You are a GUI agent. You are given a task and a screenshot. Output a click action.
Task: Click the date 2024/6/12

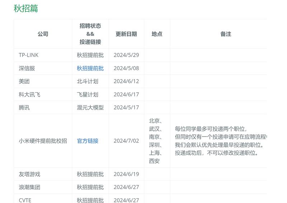coord(126,81)
